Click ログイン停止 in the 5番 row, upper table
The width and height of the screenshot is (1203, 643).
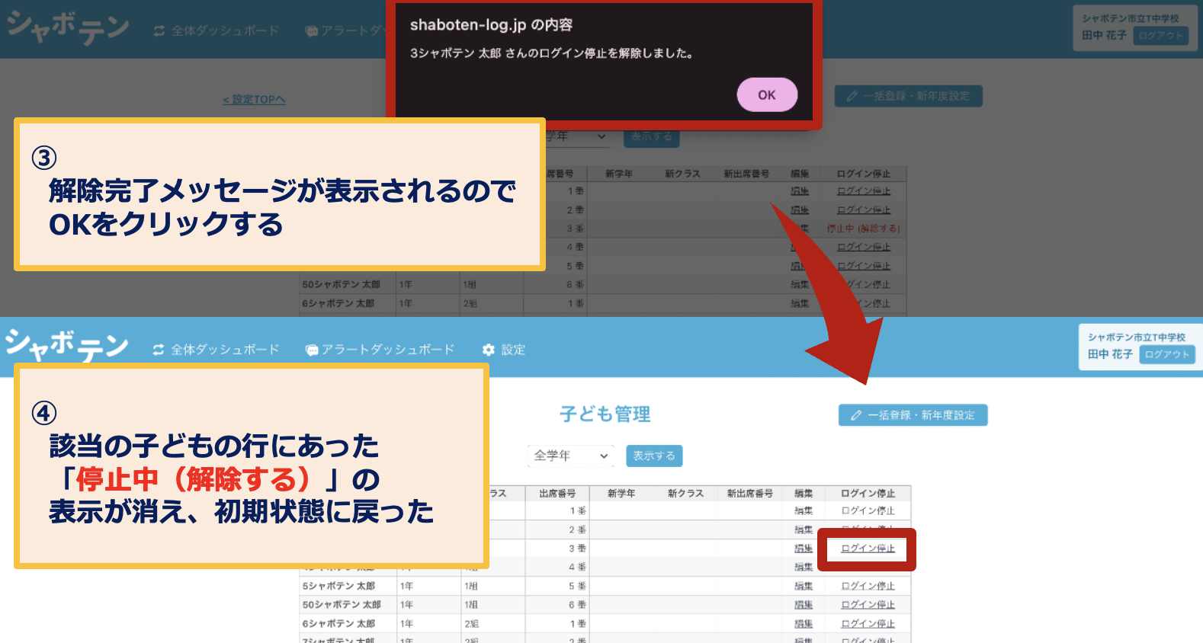pyautogui.click(x=864, y=266)
